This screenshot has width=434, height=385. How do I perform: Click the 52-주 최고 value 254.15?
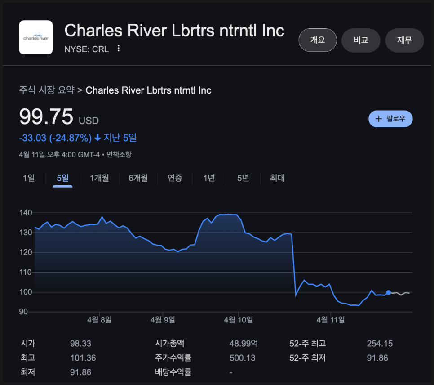click(380, 344)
